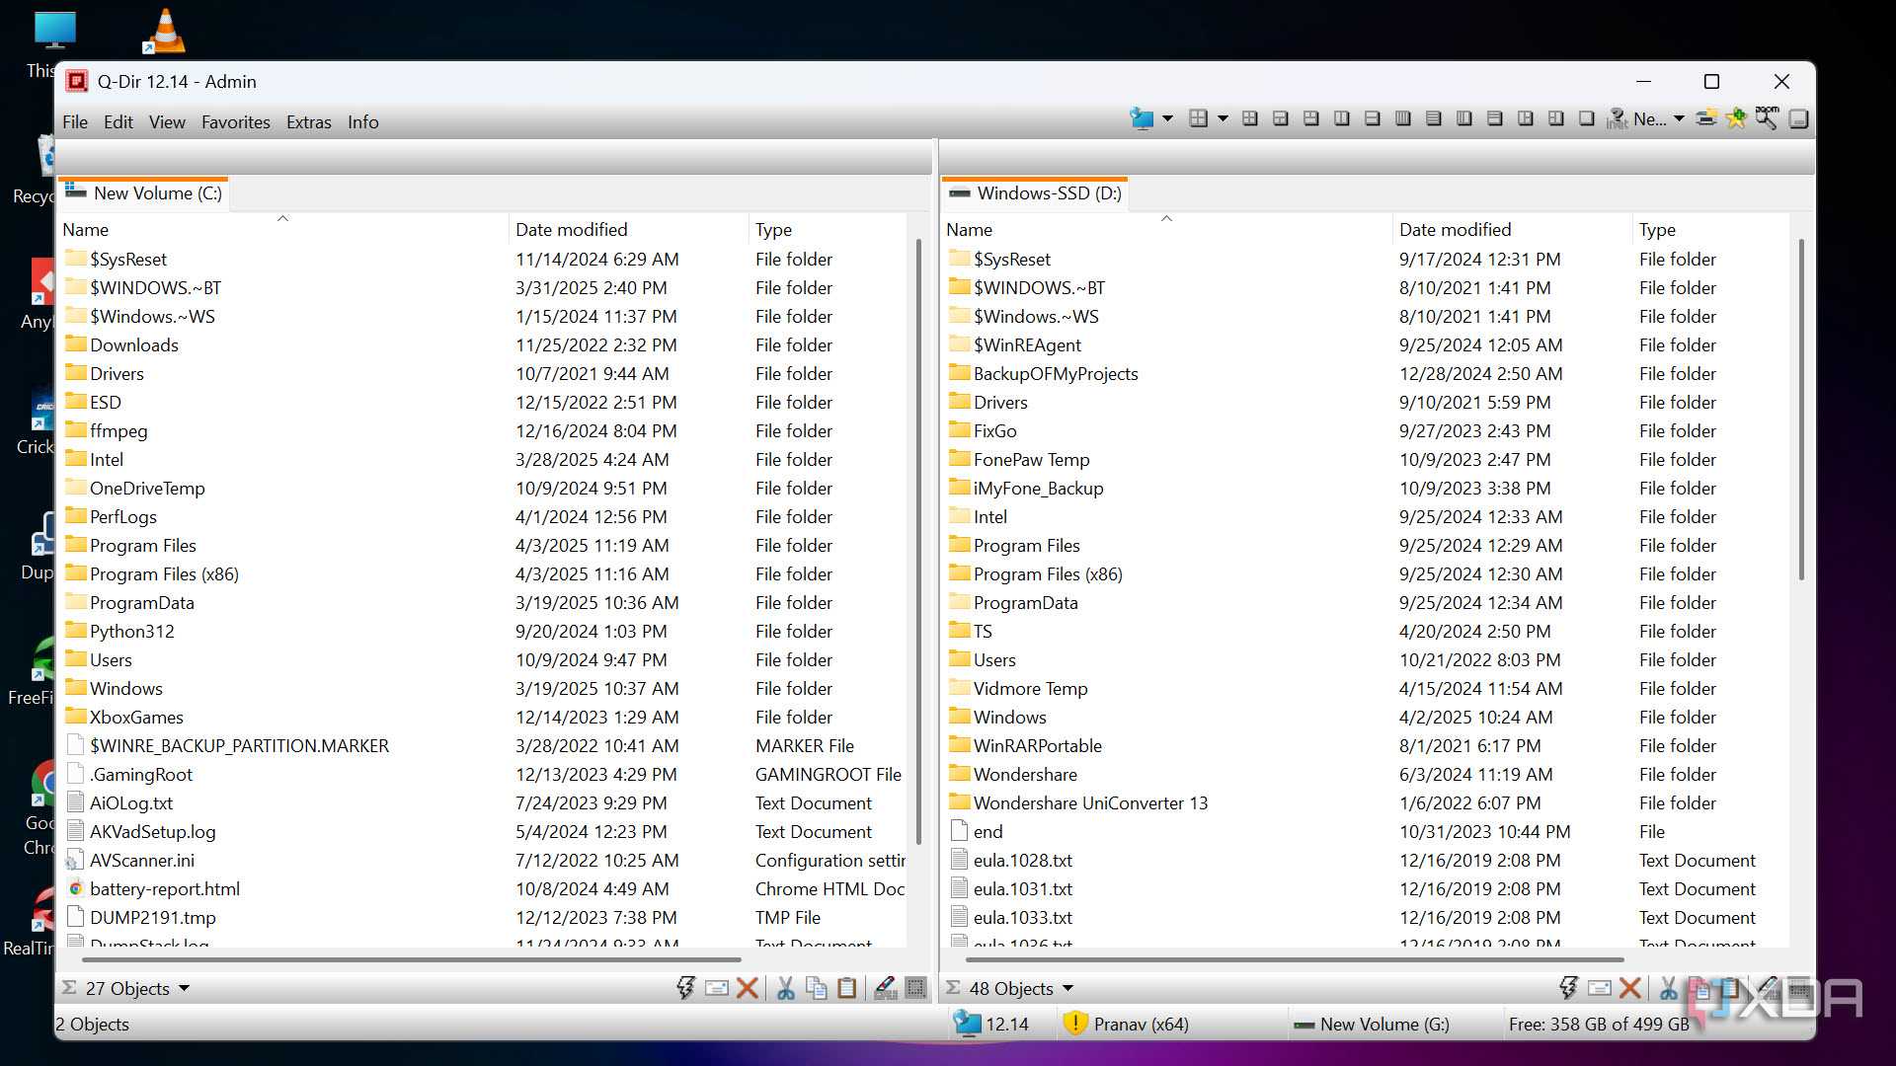The height and width of the screenshot is (1066, 1896).
Task: Open the Ne... dropdown arrow in toolbar
Action: (x=1679, y=118)
